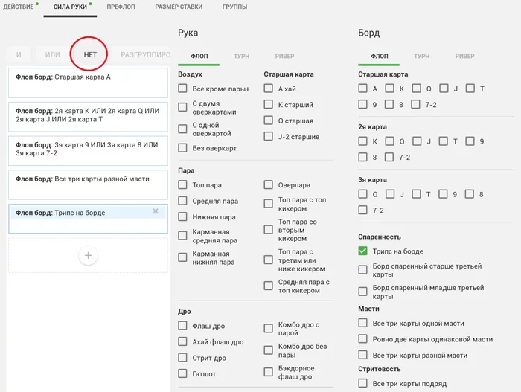Select the 'НЕТ' logic button
This screenshot has height=392, width=521.
(x=90, y=54)
